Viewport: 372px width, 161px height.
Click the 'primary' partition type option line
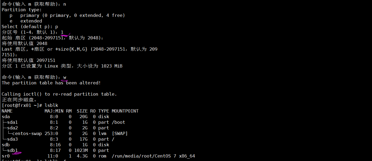[67, 15]
